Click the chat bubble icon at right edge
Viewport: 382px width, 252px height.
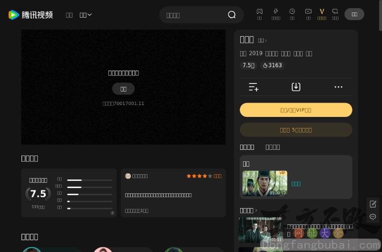point(373,217)
